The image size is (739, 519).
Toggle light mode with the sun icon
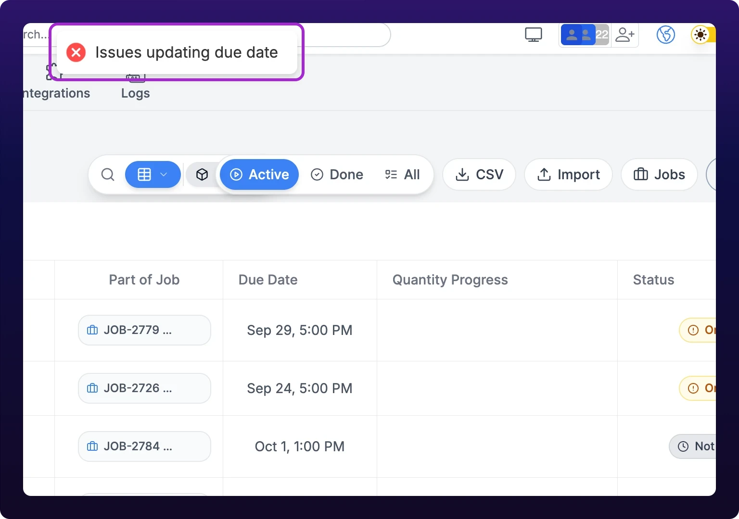(701, 35)
